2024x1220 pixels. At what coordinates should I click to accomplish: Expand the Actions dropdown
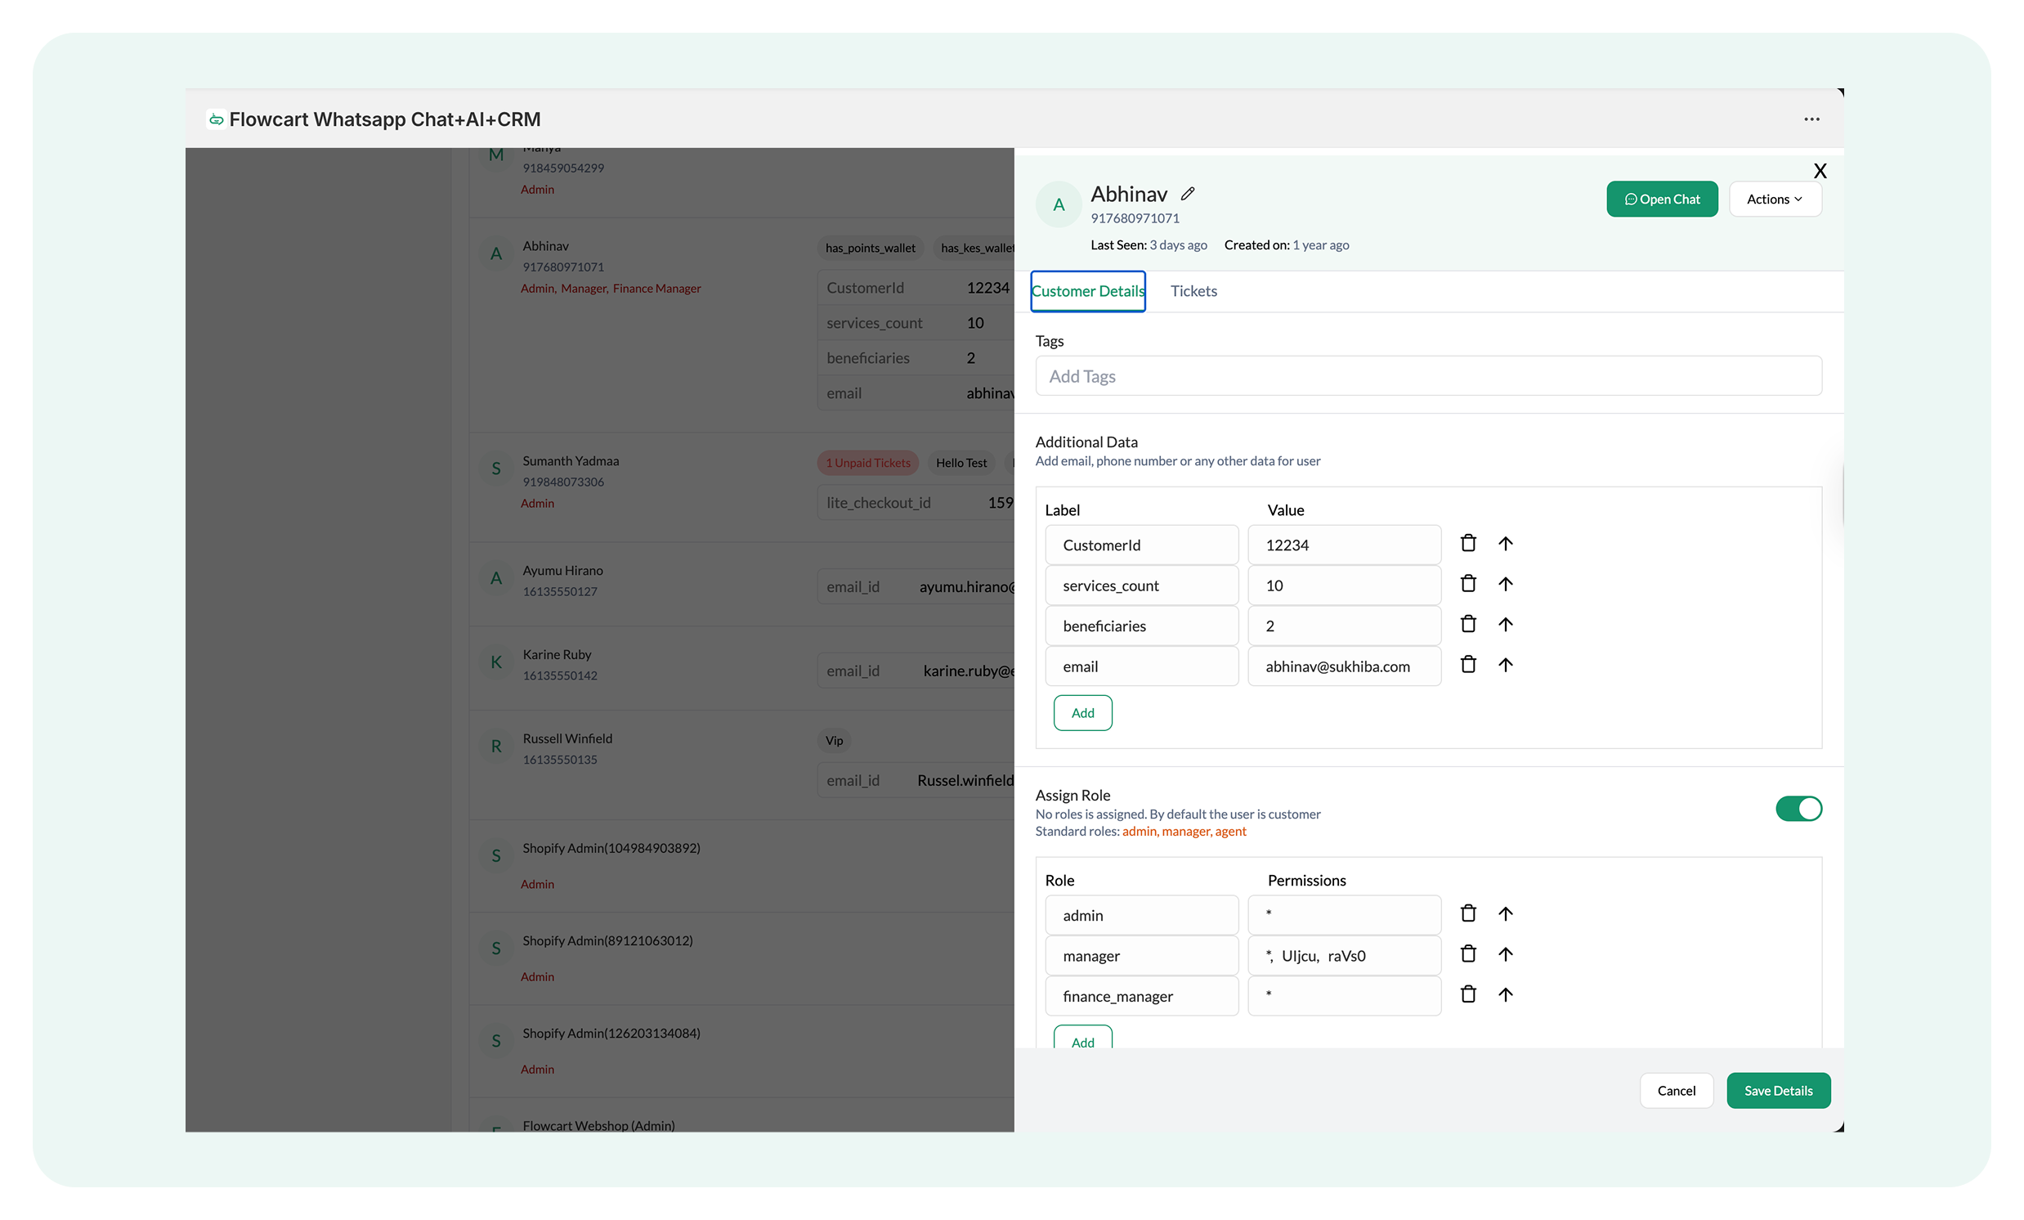(x=1775, y=199)
